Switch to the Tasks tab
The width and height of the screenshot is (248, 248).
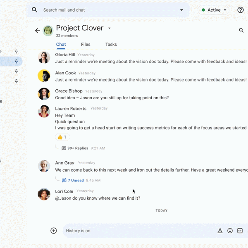pos(111,44)
